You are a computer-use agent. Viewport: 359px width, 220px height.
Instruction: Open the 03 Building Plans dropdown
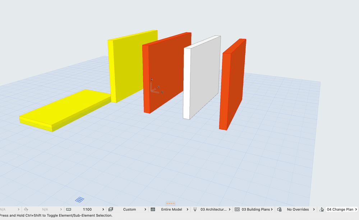click(x=256, y=209)
